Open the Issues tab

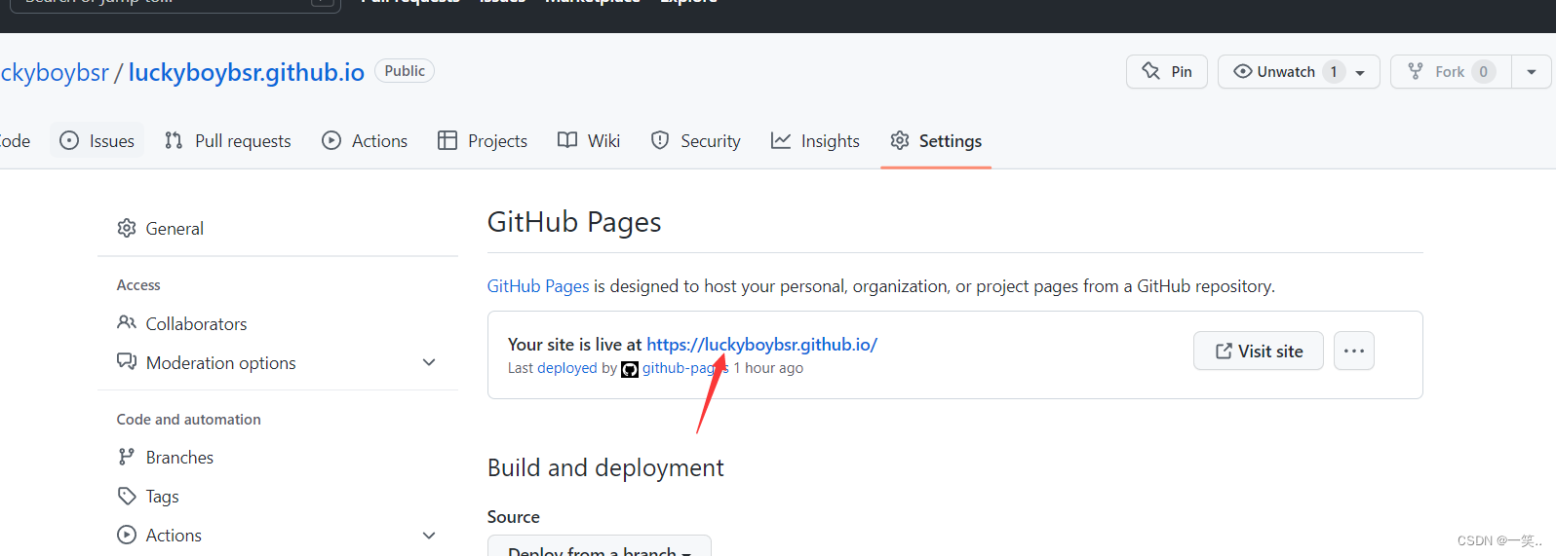tap(97, 140)
